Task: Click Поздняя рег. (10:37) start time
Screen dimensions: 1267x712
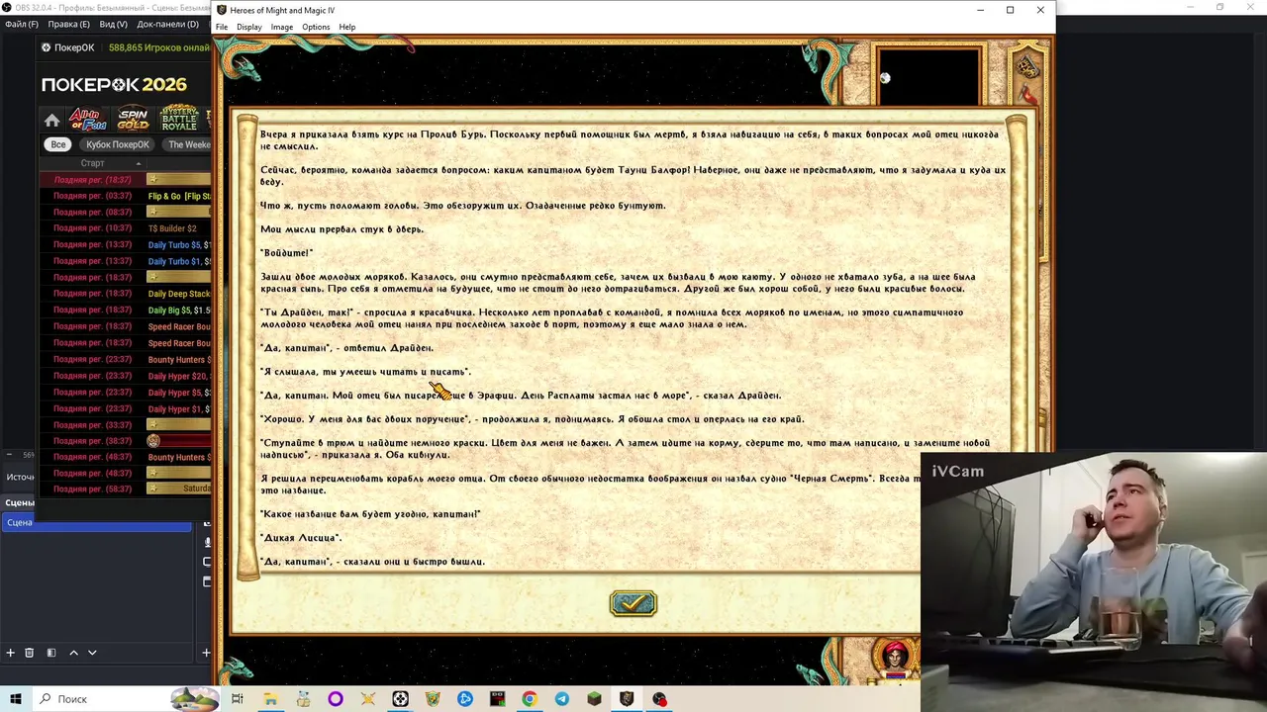Action: [x=92, y=228]
